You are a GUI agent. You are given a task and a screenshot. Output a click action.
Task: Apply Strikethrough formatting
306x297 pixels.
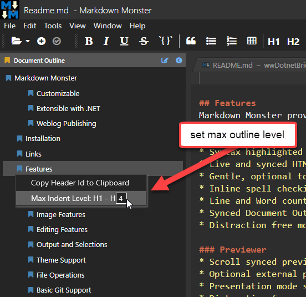[x=144, y=41]
